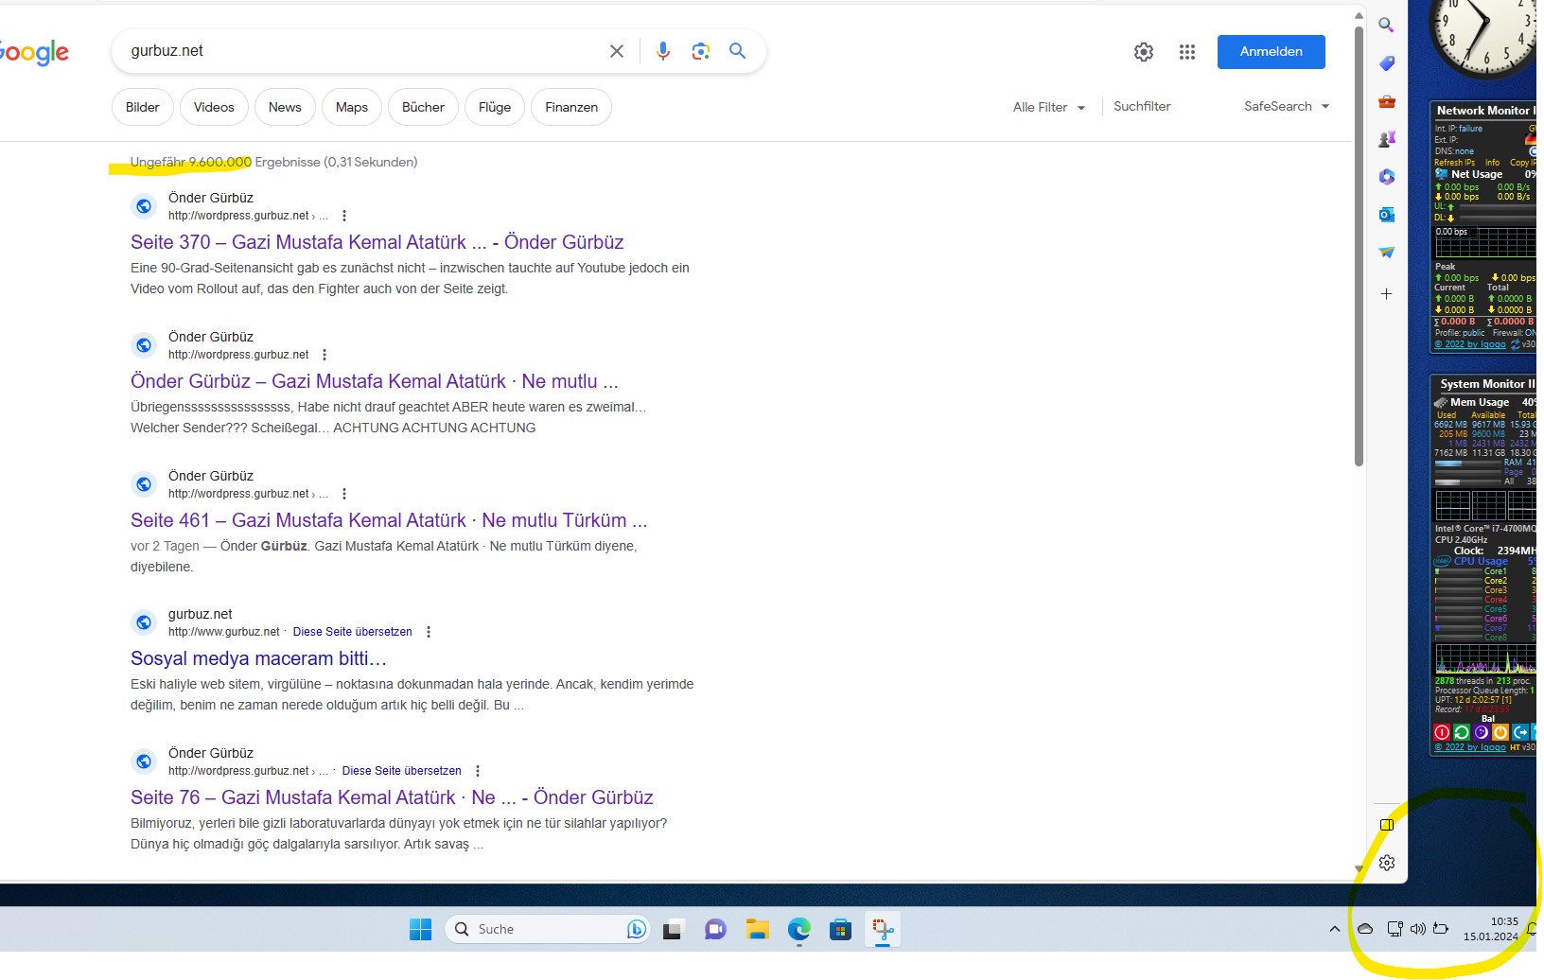
Task: Open the Chat app in taskbar
Action: click(715, 930)
